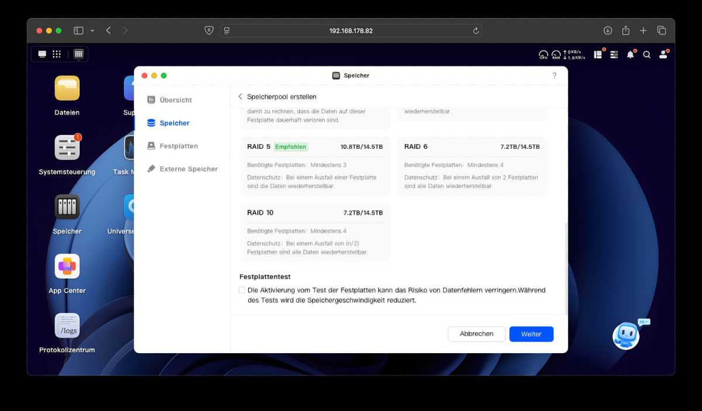Go back using Speicherpool erstellen chevron
This screenshot has height=411, width=702.
point(240,96)
